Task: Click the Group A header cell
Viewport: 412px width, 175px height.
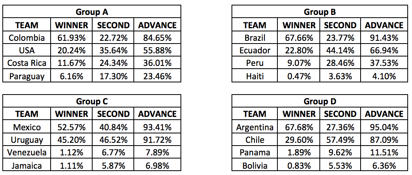Action: click(92, 12)
